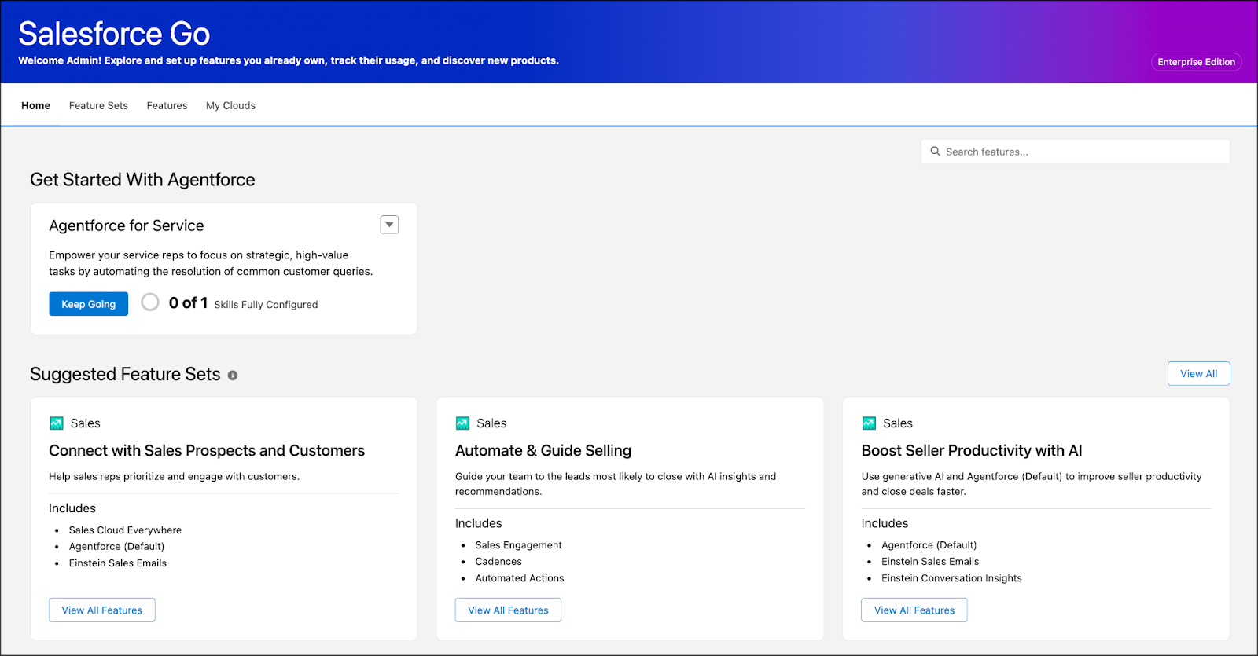Click the Sales Cloud Everywhere list item
Screen dimensions: 1258x656
(125, 530)
